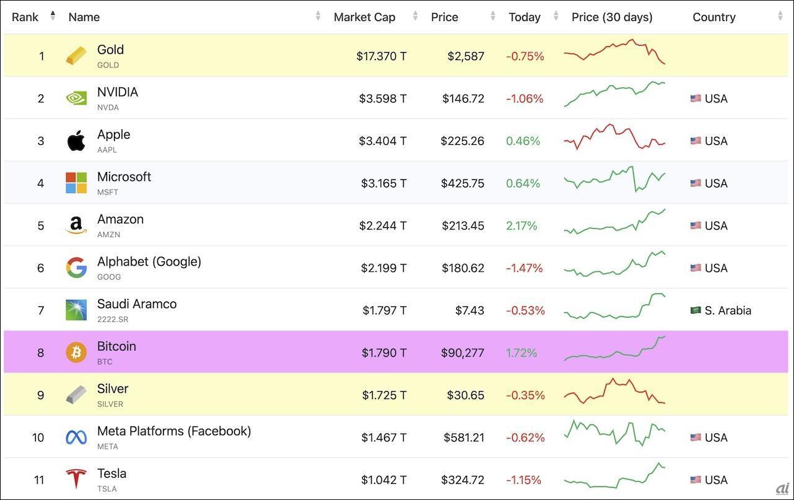Click the USA flag in NVIDIA row

[x=696, y=98]
